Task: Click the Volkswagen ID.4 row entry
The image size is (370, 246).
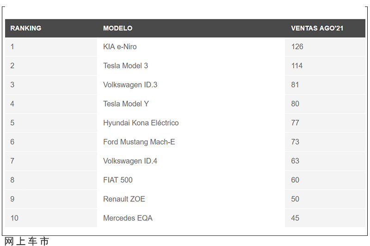Action: tap(191, 161)
